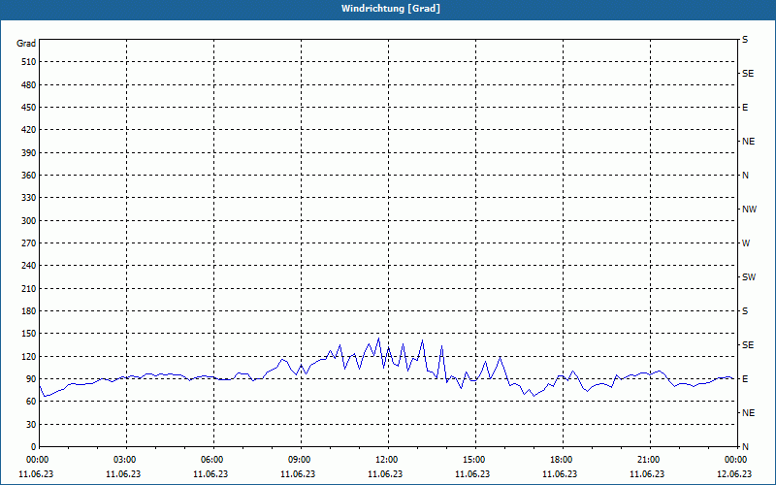Select the "06:00" time axis label
The image size is (776, 485).
point(213,460)
